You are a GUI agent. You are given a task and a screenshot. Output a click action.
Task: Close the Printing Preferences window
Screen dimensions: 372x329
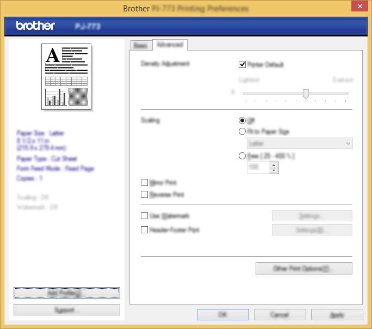point(359,6)
